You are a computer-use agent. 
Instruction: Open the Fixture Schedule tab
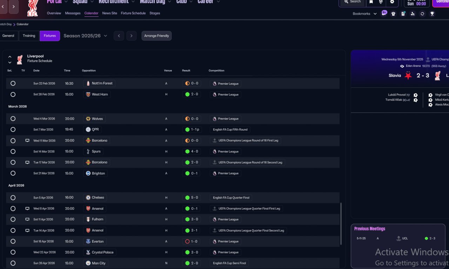(x=133, y=13)
